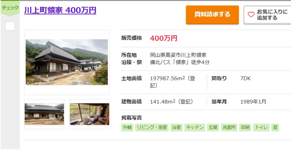The height and width of the screenshot is (157, 291).
Task: Click the green チェック label
Action: pos(10,8)
